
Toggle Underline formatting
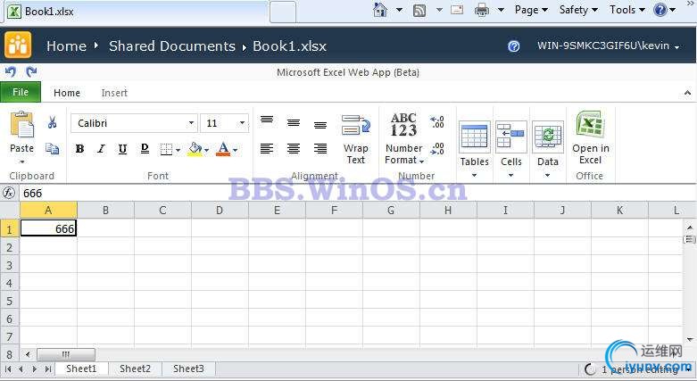coord(122,149)
